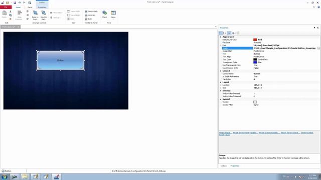Switch to the Panel ribbon tab
The width and height of the screenshot is (321, 180).
tap(30, 7)
